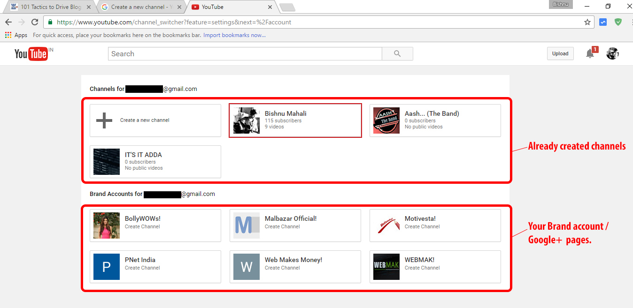Close the Create a new channel tab
Screen dimensions: 633x308
coord(179,7)
